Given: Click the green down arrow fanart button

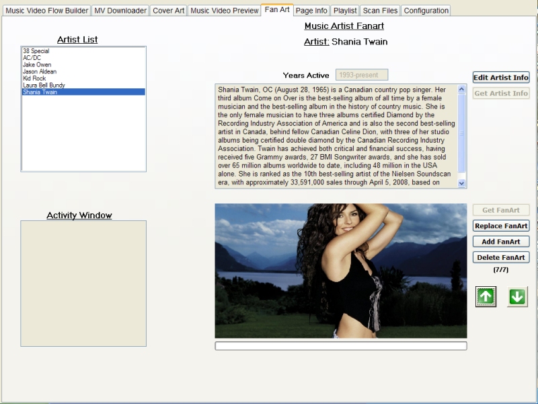Looking at the screenshot, I should point(517,296).
